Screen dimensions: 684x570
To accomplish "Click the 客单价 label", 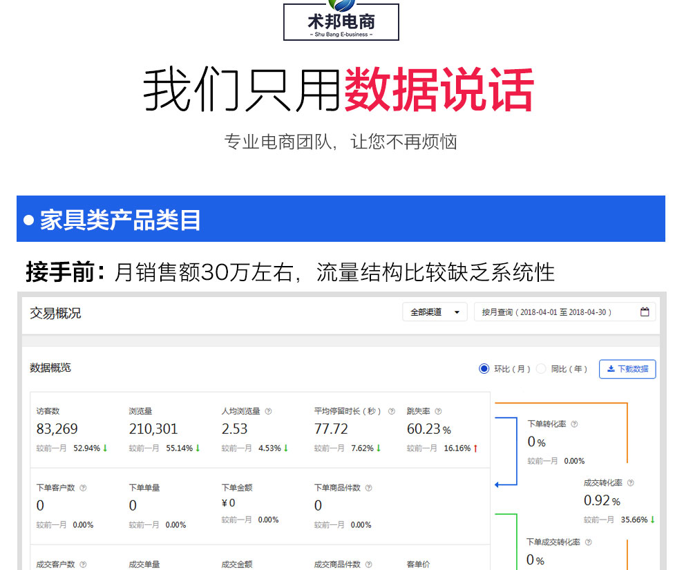I will [418, 564].
